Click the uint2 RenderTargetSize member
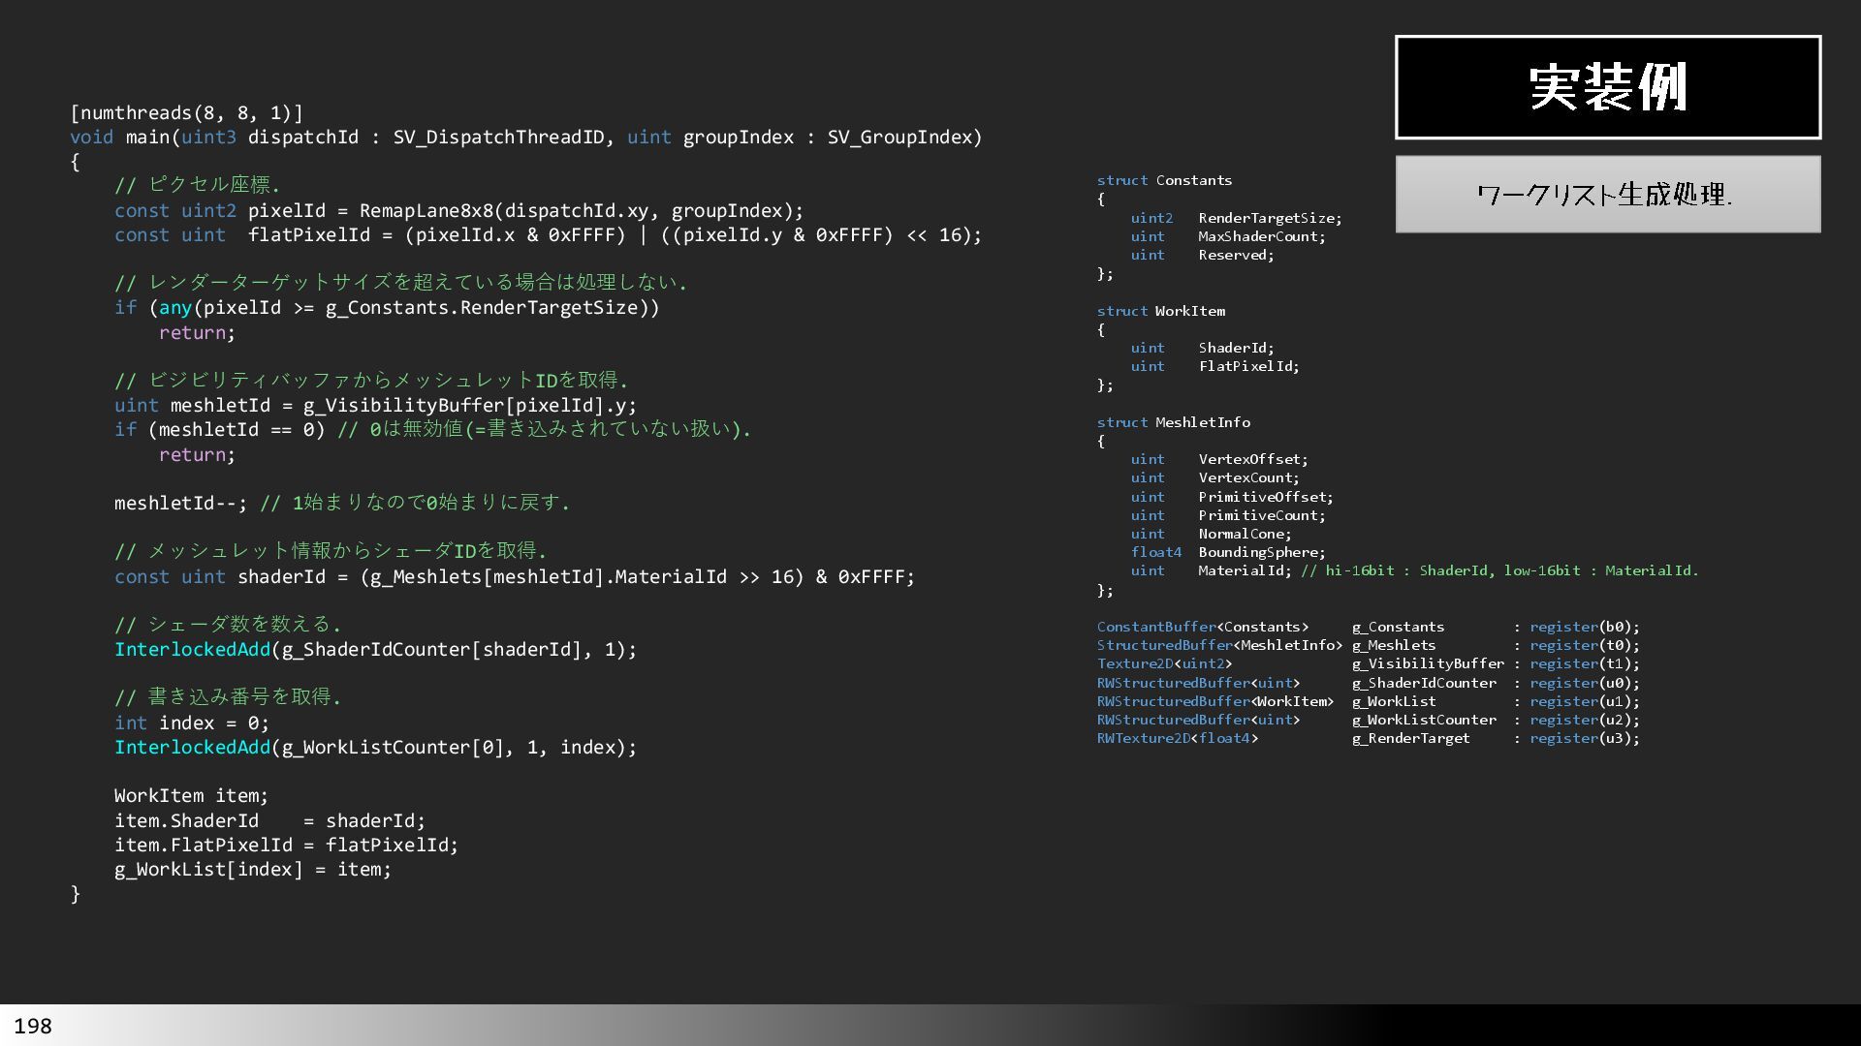This screenshot has width=1861, height=1046. click(1237, 219)
